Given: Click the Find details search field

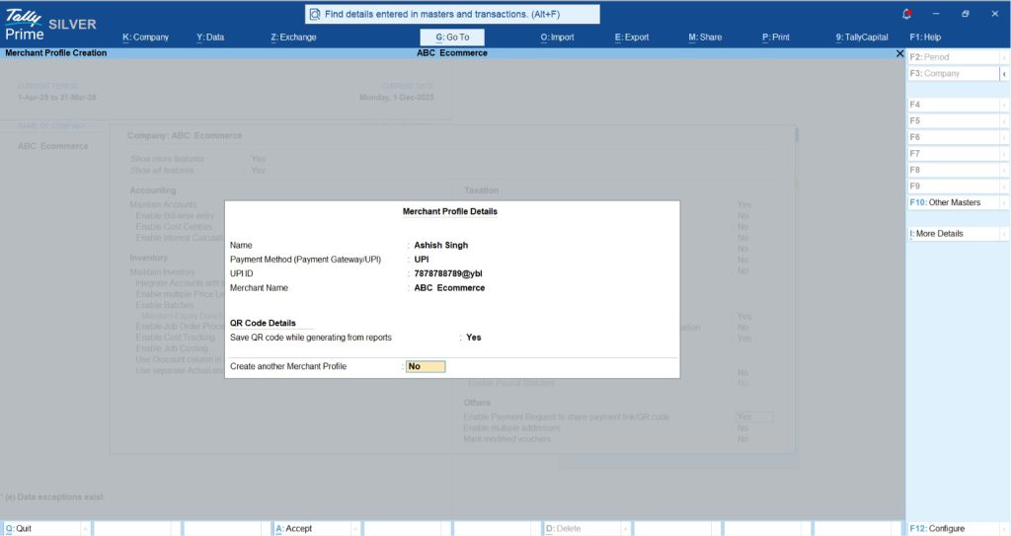Looking at the screenshot, I should (x=452, y=14).
